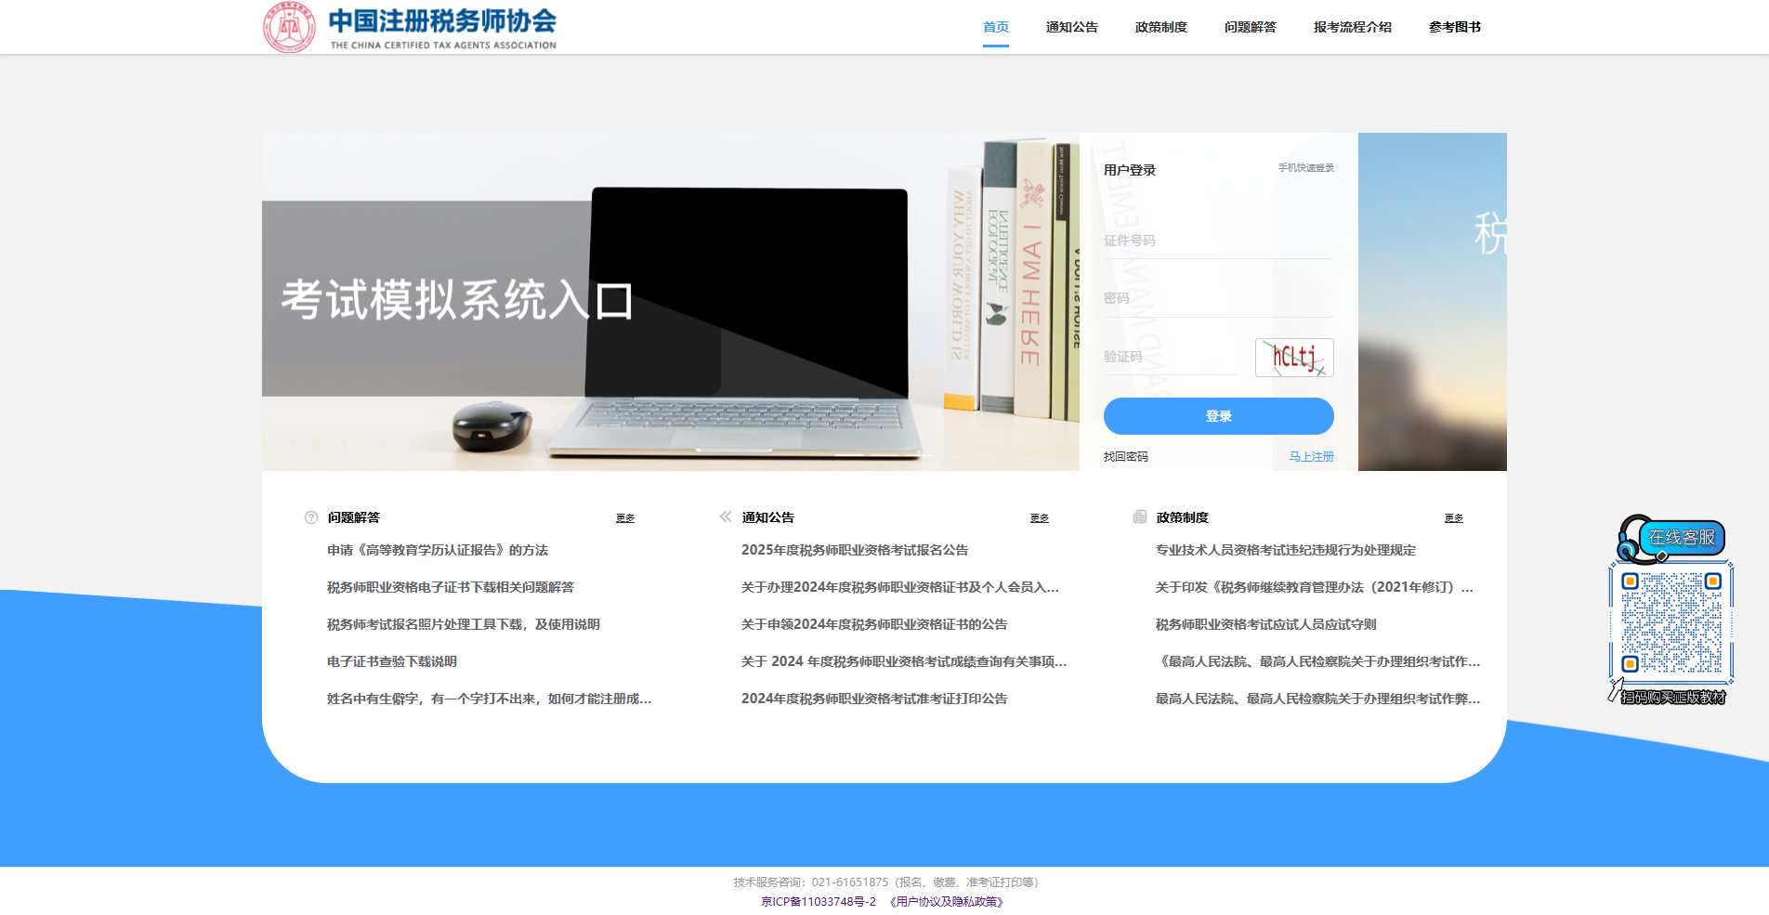The width and height of the screenshot is (1769, 915).
Task: Click the double-chevron icon beside 通知公告
Action: tap(725, 517)
